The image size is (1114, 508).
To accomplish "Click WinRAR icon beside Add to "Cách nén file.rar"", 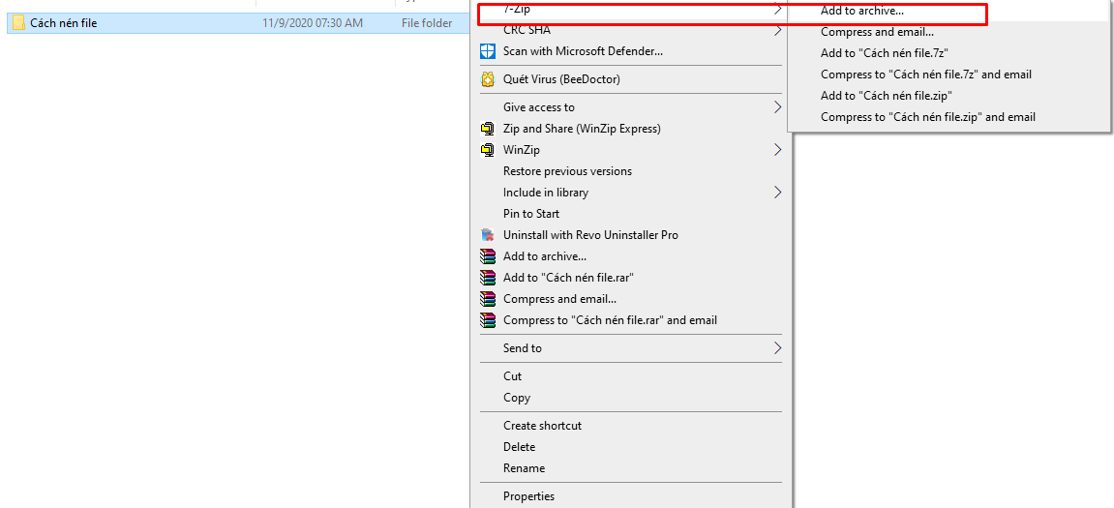I will (x=488, y=278).
